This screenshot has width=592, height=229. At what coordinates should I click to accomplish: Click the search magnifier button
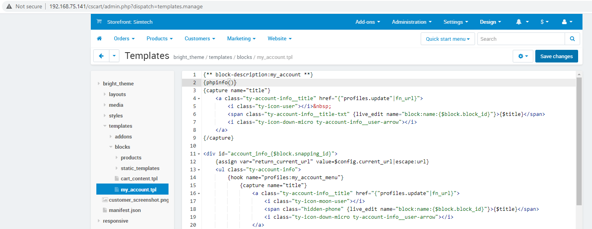(x=572, y=39)
